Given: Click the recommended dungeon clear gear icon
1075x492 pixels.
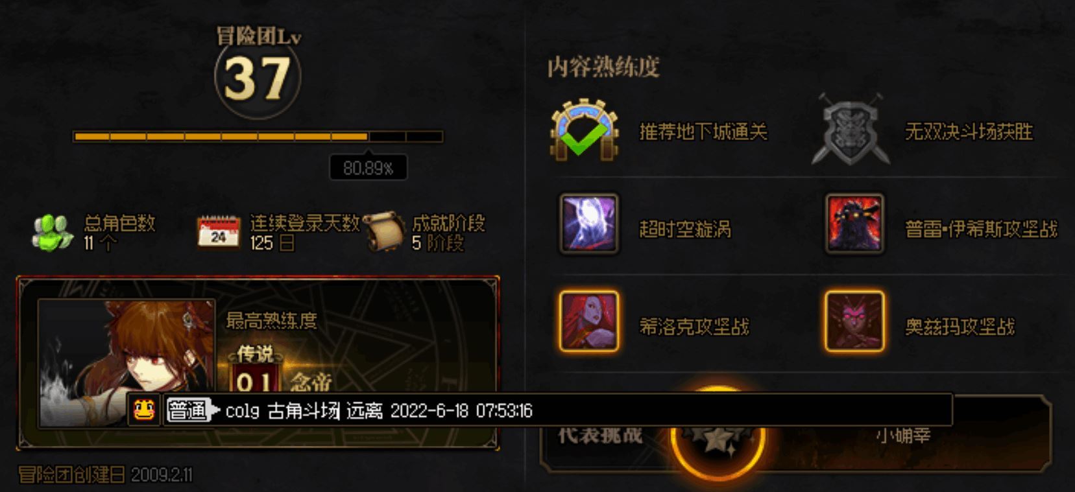Looking at the screenshot, I should pyautogui.click(x=584, y=130).
